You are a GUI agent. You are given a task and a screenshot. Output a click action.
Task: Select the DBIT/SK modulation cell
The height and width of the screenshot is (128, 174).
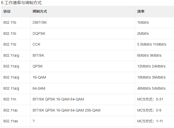pos(40,23)
